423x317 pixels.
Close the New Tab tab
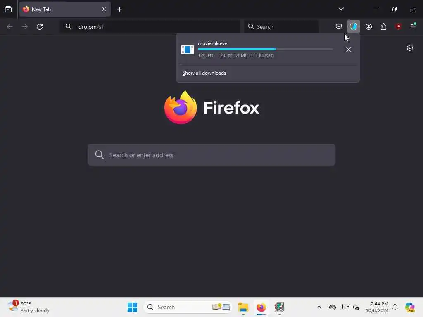point(104,9)
